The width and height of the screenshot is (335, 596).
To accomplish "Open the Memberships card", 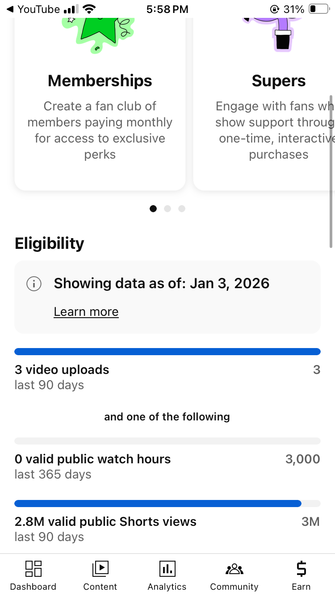I will [x=100, y=116].
